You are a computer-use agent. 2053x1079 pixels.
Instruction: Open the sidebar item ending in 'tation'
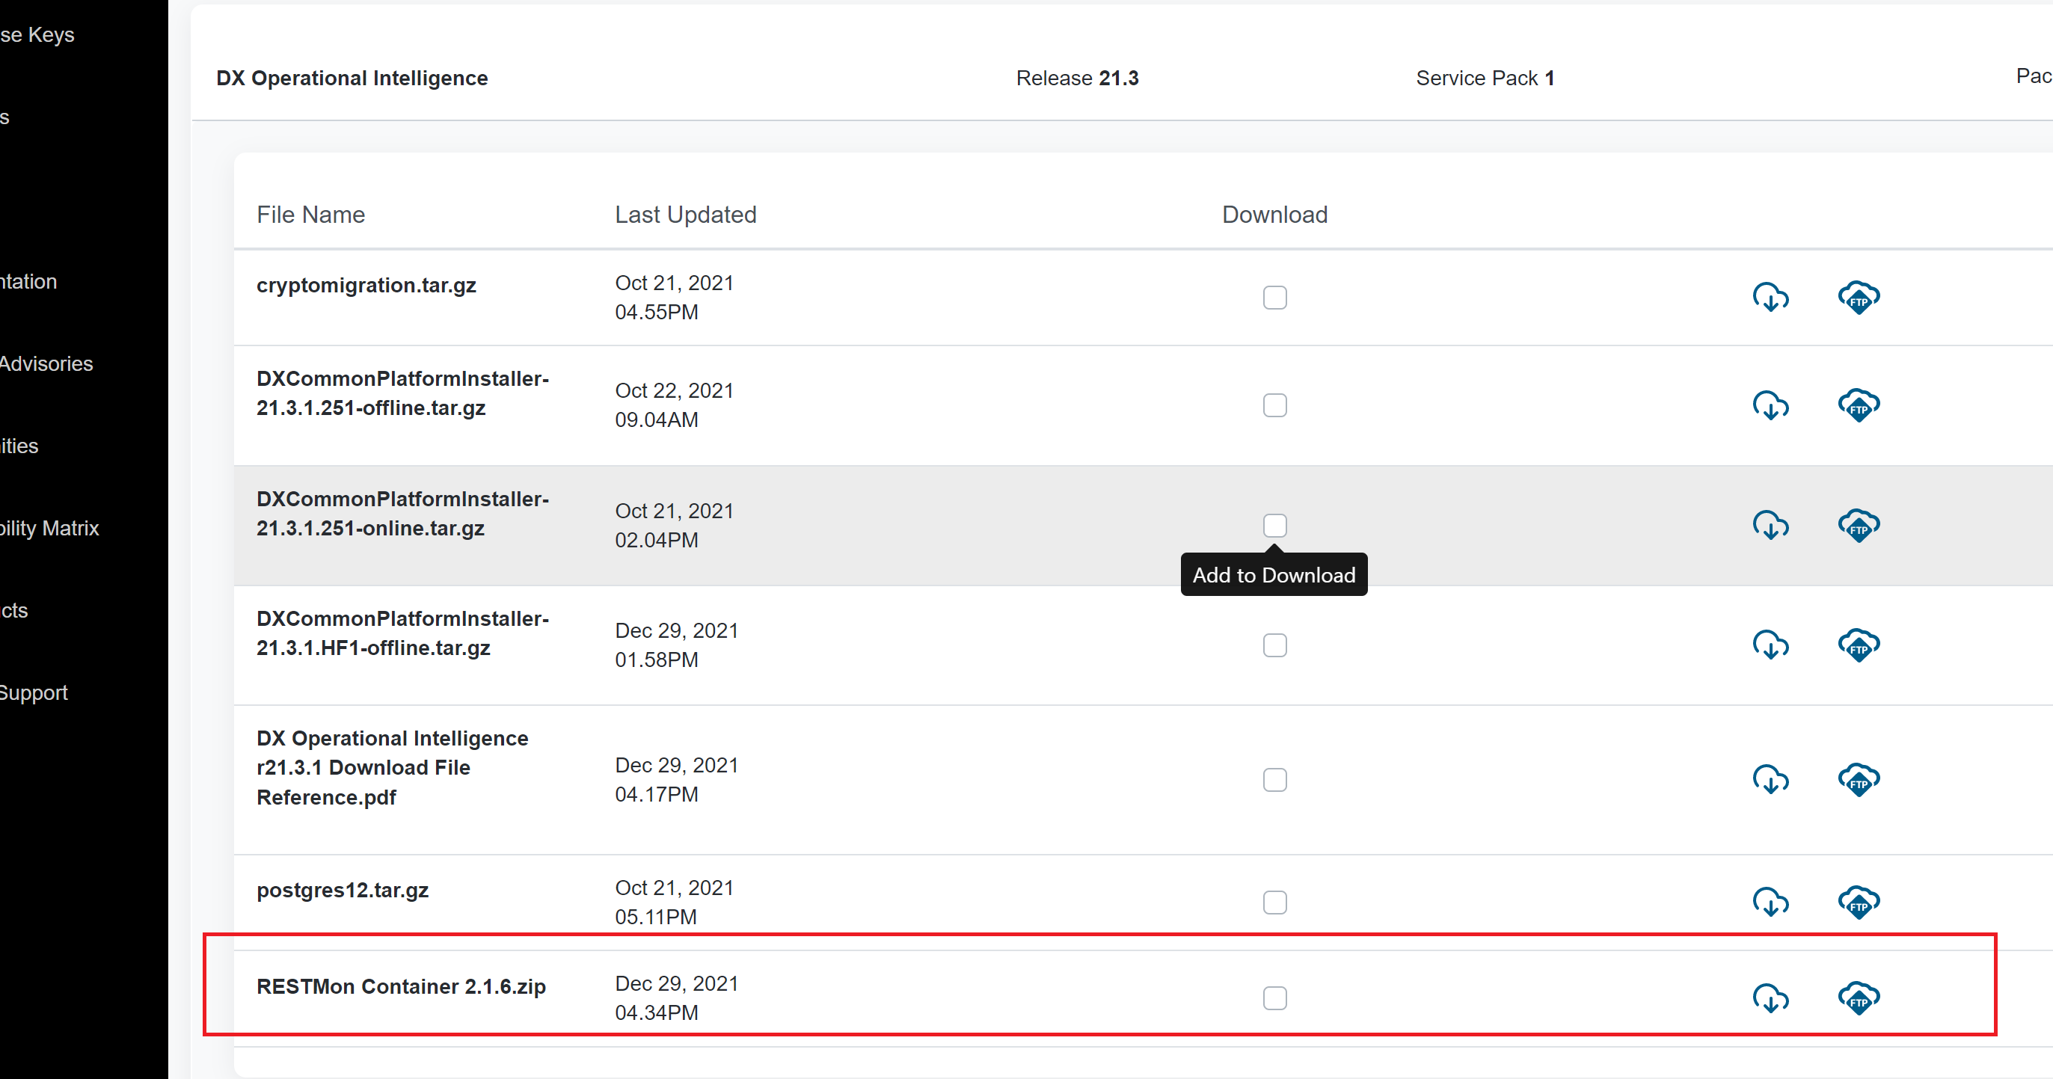coord(28,281)
